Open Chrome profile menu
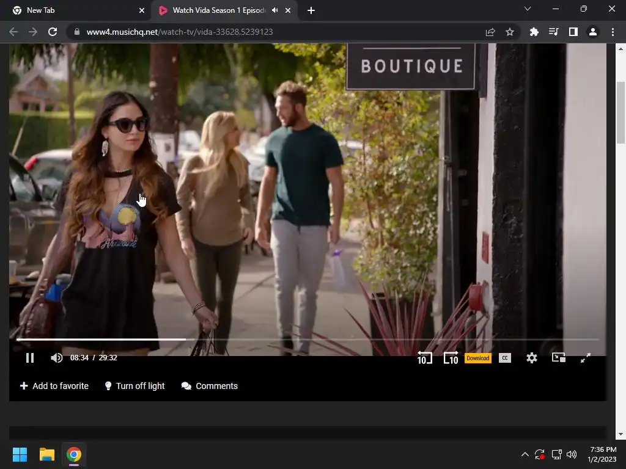Screen dimensions: 626x469 click(593, 32)
